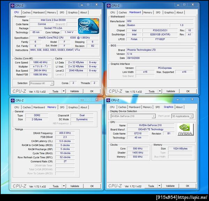
Task: Click the NVIDIA logo in Graphics window
Action: pyautogui.click(x=185, y=129)
